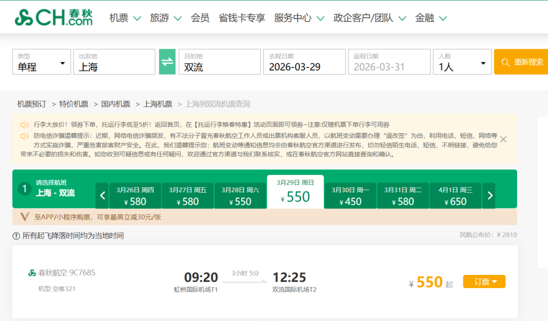This screenshot has width=548, height=321.
Task: Select the 3月28日 周六 date tab
Action: click(x=240, y=196)
